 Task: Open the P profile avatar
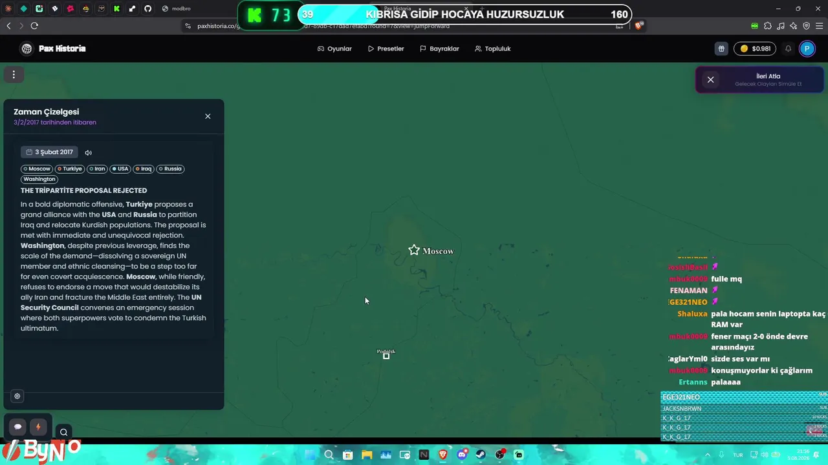pos(807,48)
